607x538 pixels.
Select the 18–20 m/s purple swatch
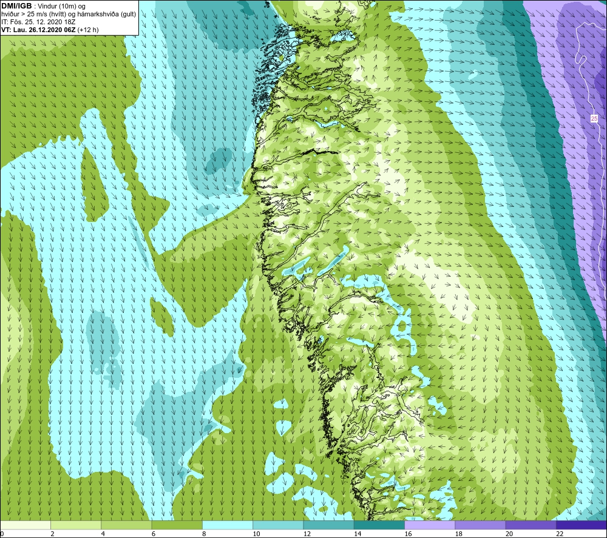tap(480, 525)
